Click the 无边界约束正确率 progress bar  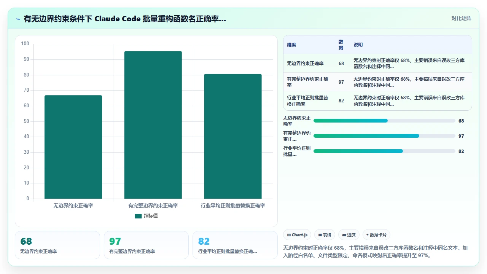point(384,121)
